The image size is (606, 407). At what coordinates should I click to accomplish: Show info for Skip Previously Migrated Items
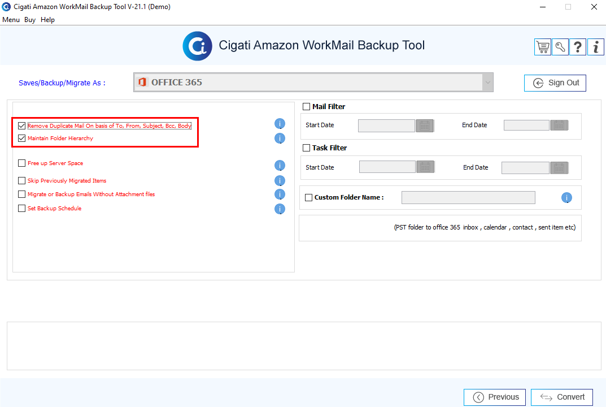tap(280, 181)
